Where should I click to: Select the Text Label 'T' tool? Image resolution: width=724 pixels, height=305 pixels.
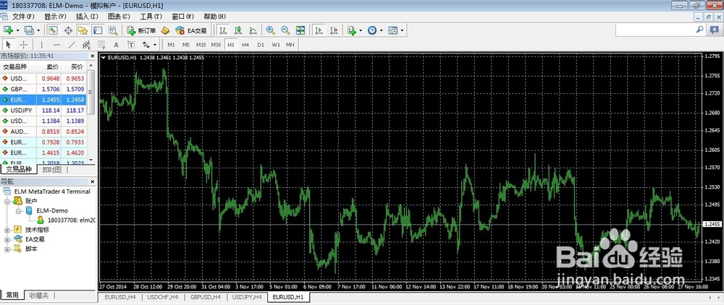coord(131,45)
